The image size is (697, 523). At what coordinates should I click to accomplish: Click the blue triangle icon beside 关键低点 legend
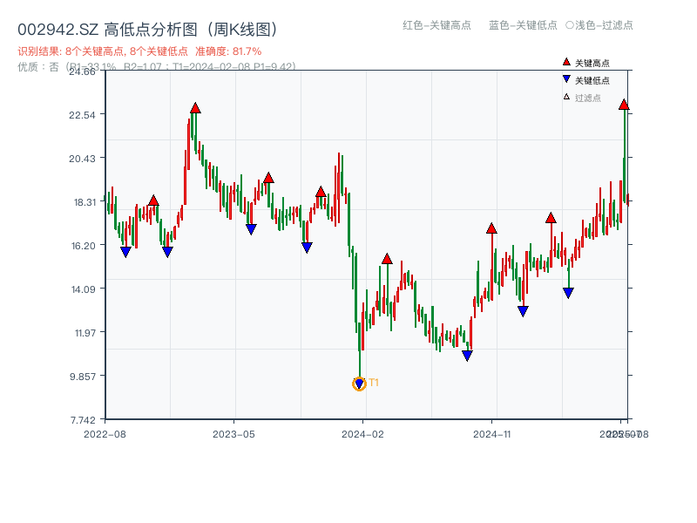(x=566, y=80)
